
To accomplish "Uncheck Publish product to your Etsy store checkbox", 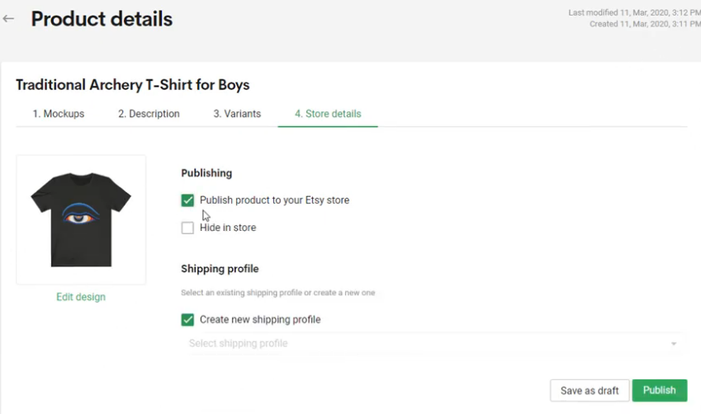I will 188,200.
